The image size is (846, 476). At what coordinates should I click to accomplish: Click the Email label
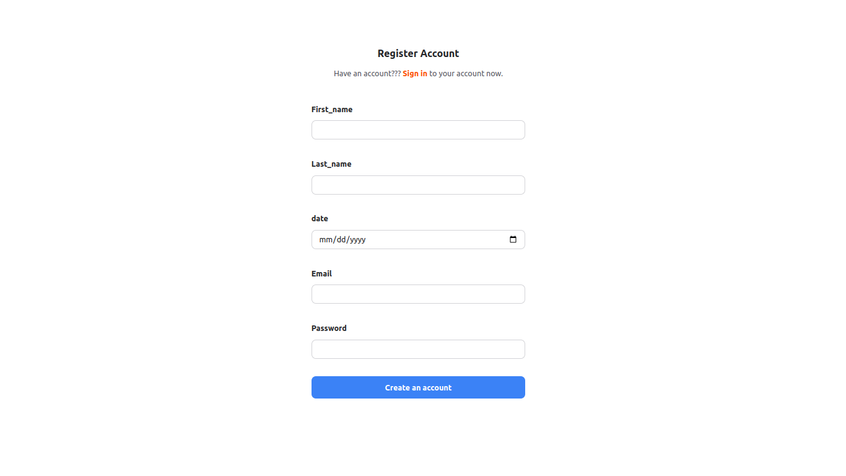tap(321, 274)
